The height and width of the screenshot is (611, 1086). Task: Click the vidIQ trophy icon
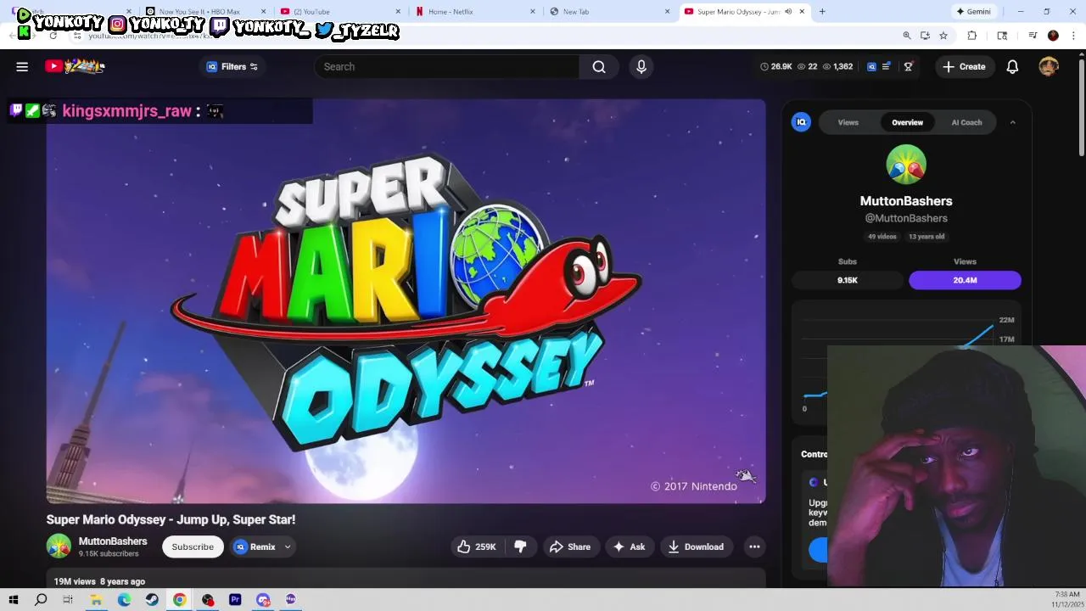(x=908, y=66)
